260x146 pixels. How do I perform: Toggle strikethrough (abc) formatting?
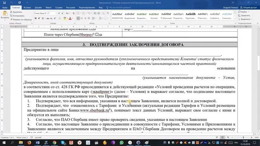point(48,18)
